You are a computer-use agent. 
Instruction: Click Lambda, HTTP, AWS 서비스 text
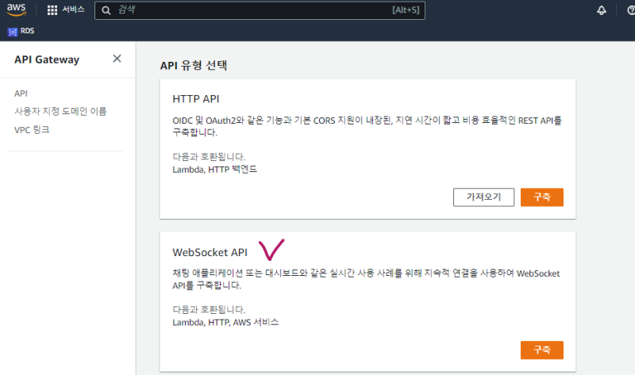[x=225, y=323]
